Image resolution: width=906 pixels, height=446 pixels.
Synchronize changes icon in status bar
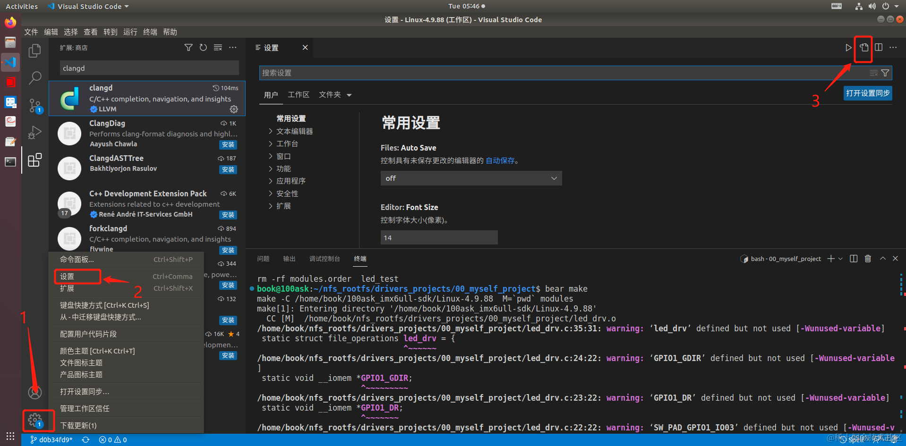[x=85, y=440]
